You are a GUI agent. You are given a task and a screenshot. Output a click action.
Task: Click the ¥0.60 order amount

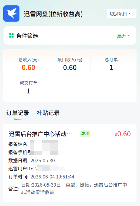tap(123, 134)
